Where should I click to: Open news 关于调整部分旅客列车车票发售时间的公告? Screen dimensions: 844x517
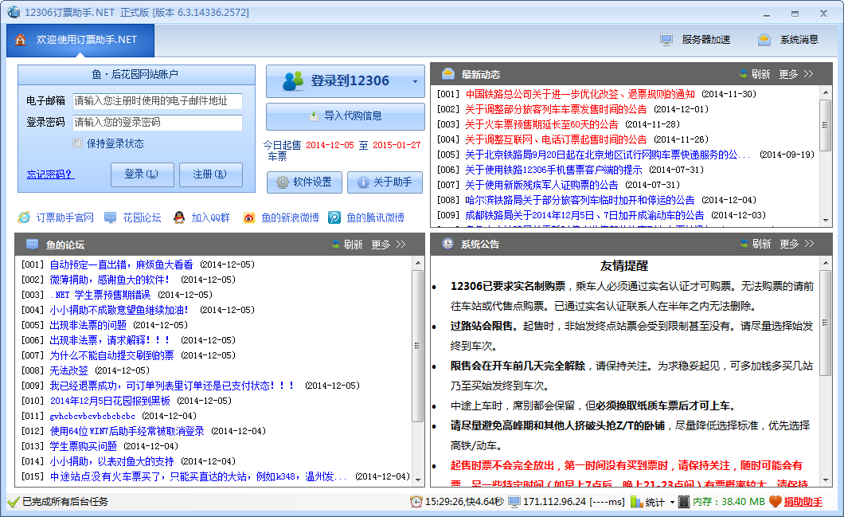[556, 109]
